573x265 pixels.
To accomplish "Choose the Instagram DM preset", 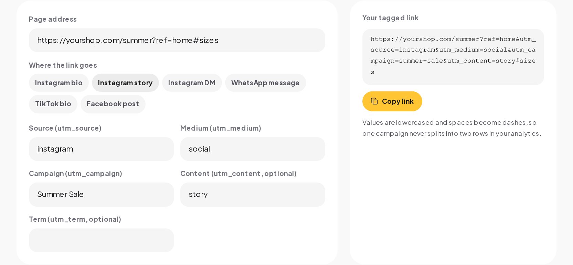I will 192,83.
